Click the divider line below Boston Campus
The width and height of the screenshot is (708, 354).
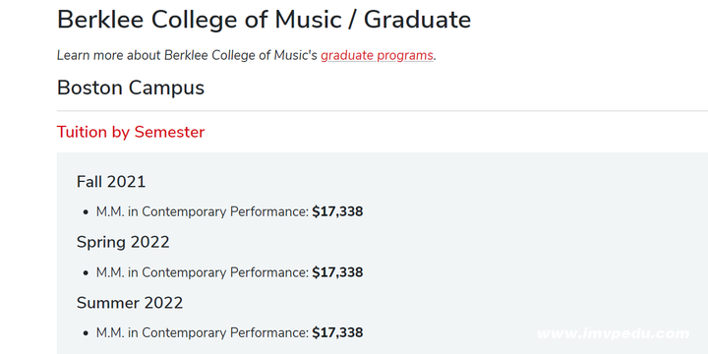point(382,110)
